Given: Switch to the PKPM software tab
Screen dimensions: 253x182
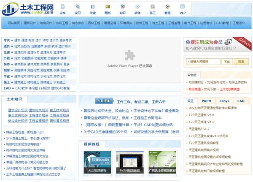Looking at the screenshot, I should pos(207,101).
